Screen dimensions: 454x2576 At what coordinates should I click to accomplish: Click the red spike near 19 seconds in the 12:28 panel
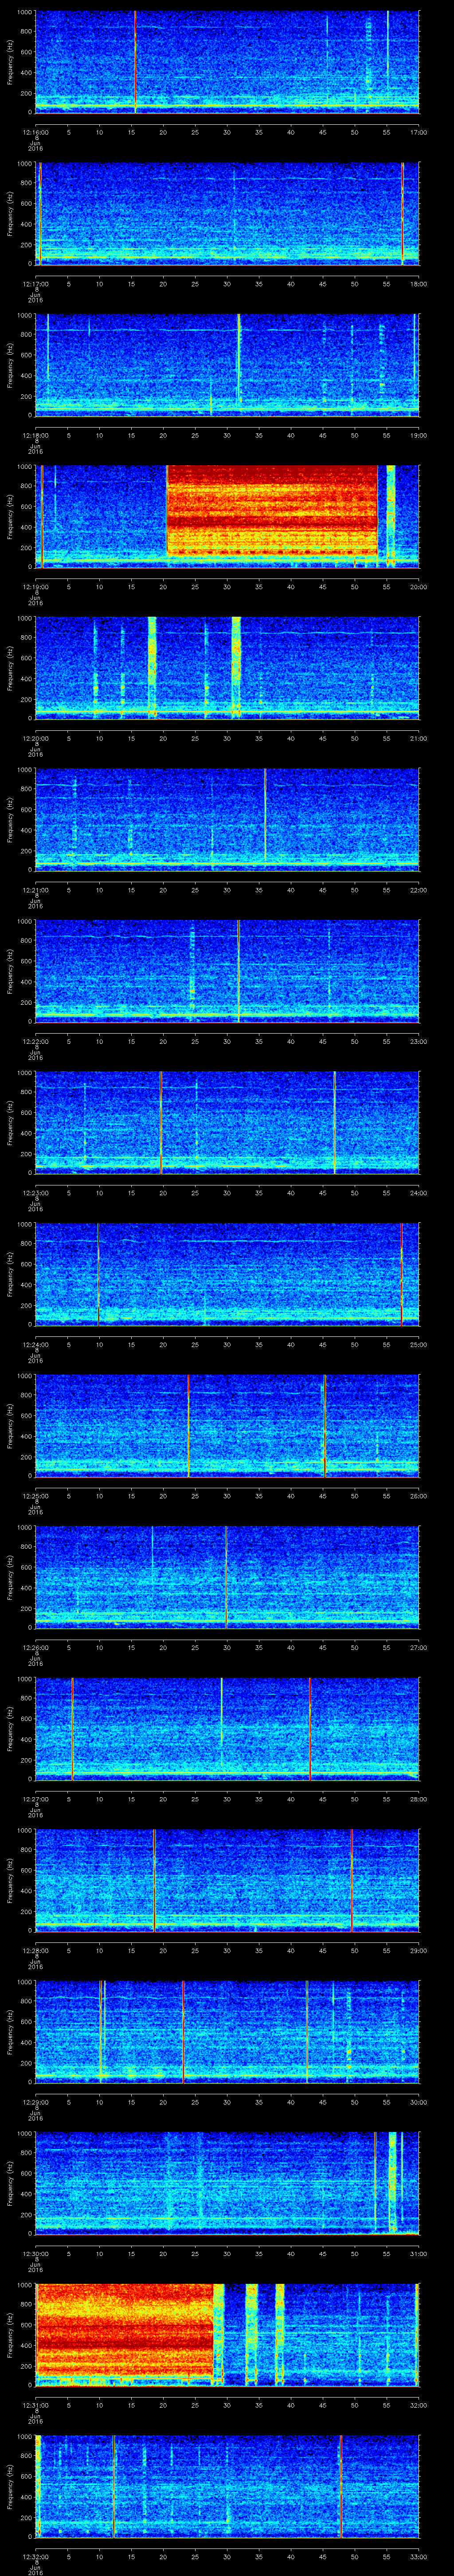(154, 1879)
